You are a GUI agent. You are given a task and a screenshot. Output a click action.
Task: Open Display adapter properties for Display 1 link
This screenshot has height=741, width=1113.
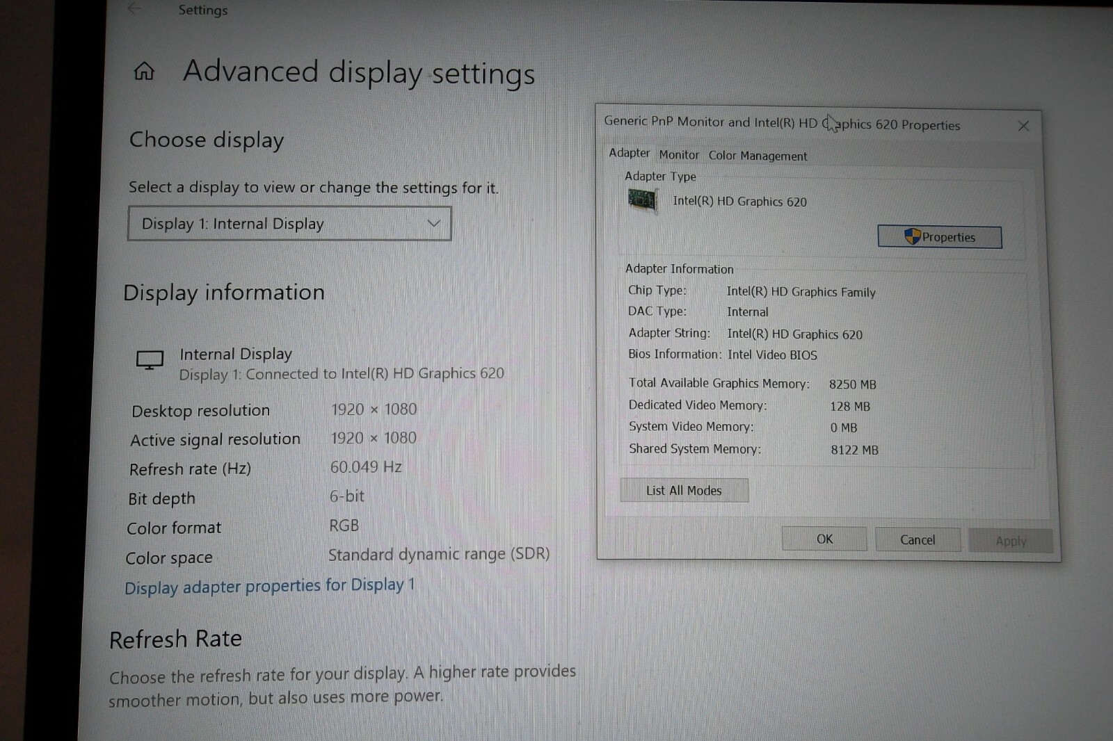(270, 586)
